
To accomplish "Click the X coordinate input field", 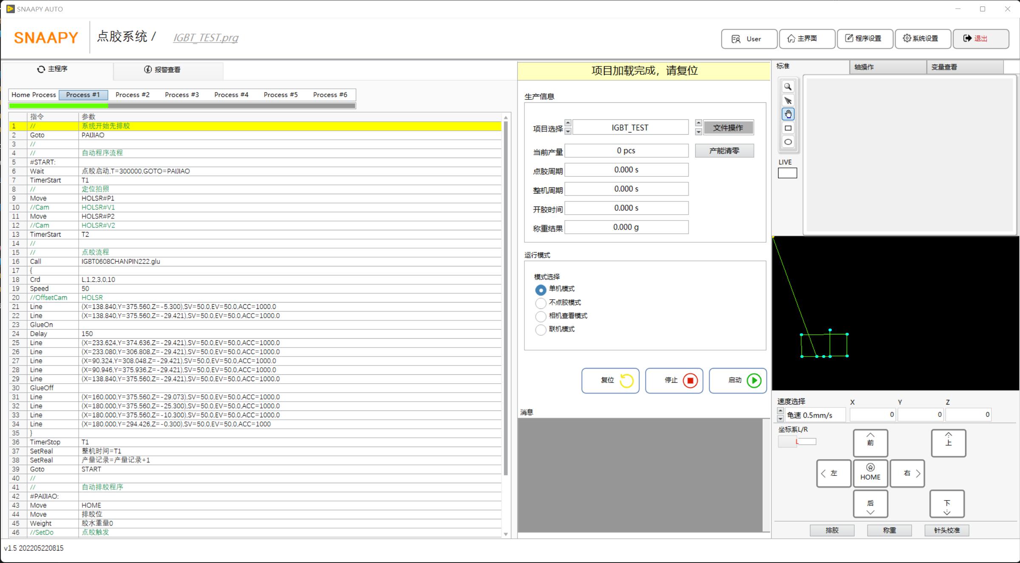I will 873,414.
